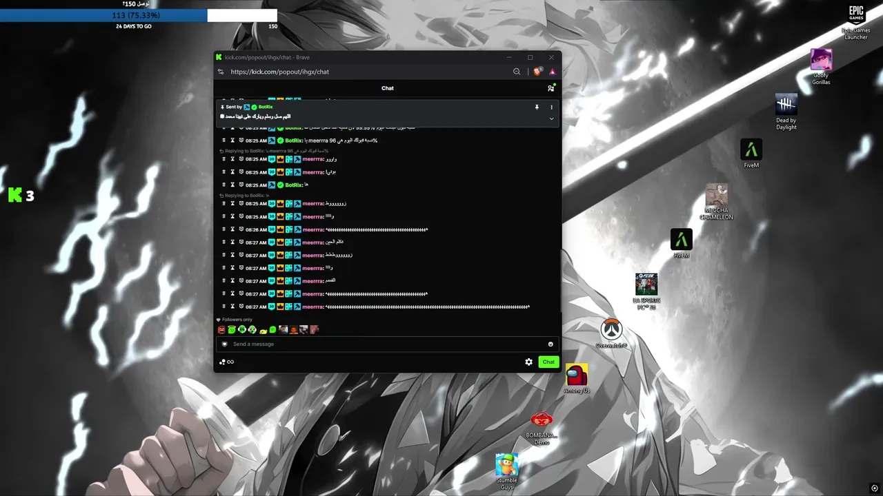The width and height of the screenshot is (883, 496).
Task: Select the MECHA CHAMELEON desktop icon
Action: (x=717, y=202)
